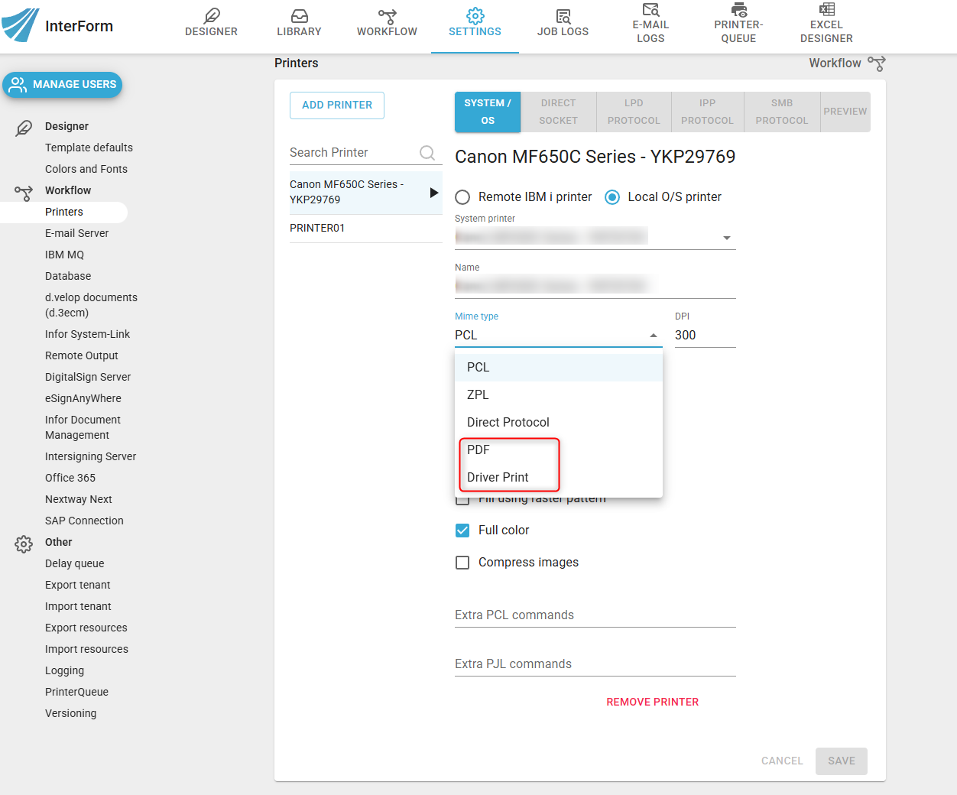
Task: Select the Local O/S printer radio button
Action: 612,197
